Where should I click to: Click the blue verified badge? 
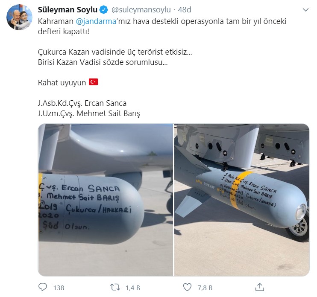103,10
